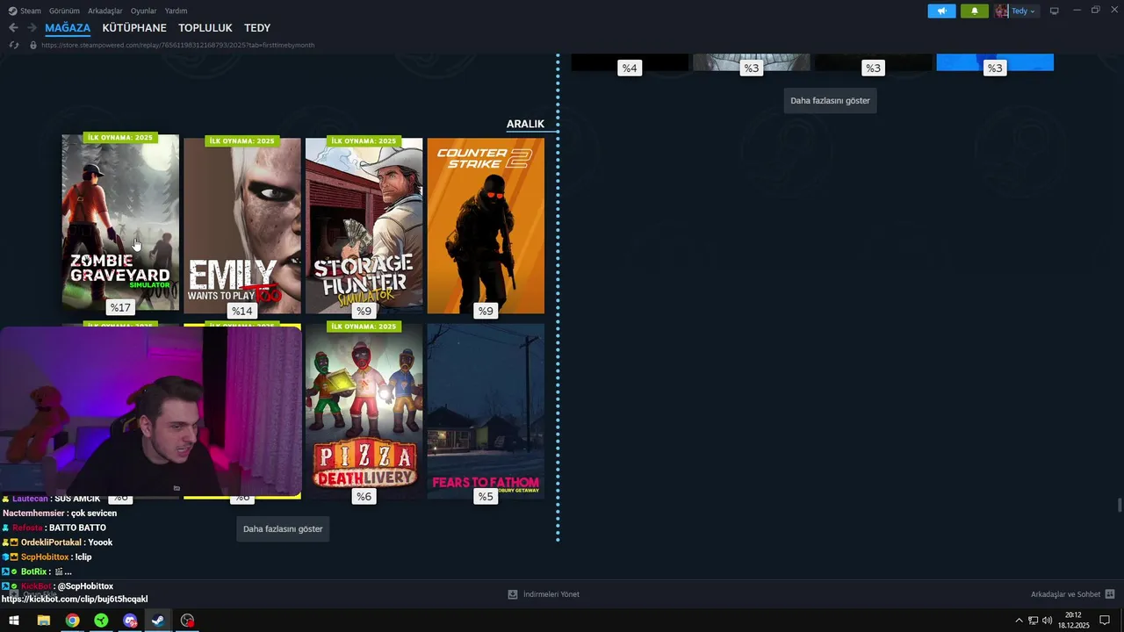Image resolution: width=1124 pixels, height=632 pixels.
Task: Open the Emily Wants to Play Too cover
Action: [242, 226]
